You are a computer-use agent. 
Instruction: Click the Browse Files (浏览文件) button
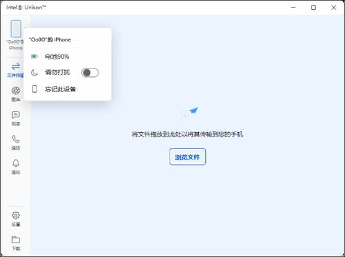187,156
